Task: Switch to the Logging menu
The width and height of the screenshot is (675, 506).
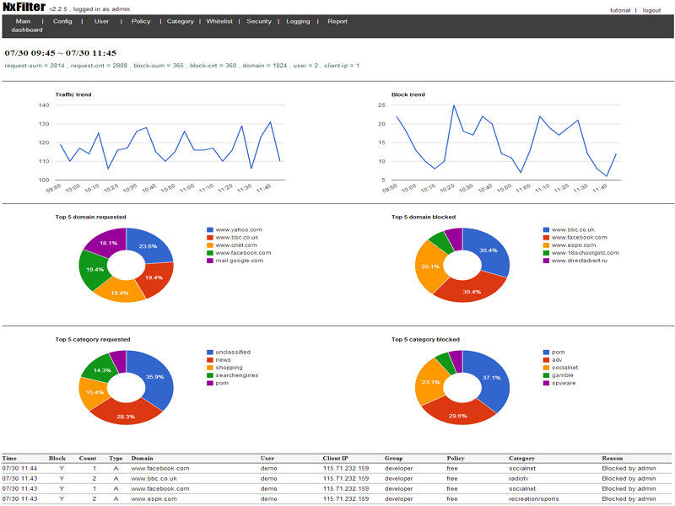Action: pos(298,21)
